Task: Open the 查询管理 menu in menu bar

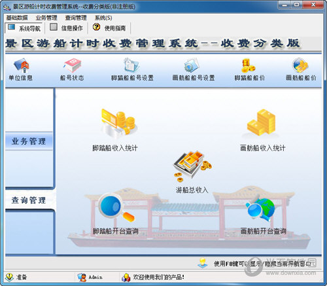Action: point(76,18)
